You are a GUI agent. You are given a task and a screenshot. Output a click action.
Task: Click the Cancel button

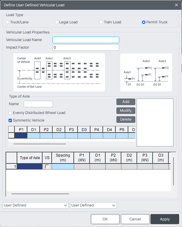click(135, 219)
